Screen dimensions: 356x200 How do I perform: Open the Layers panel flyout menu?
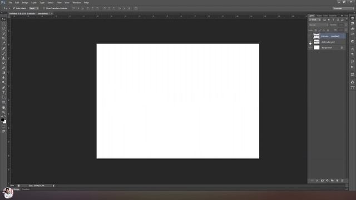tap(347, 16)
